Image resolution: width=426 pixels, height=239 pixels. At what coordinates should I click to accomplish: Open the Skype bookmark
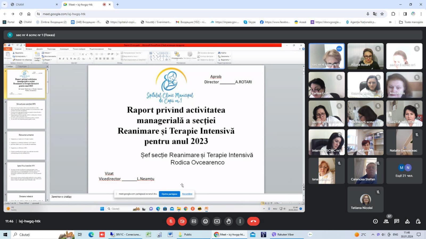coord(249,22)
